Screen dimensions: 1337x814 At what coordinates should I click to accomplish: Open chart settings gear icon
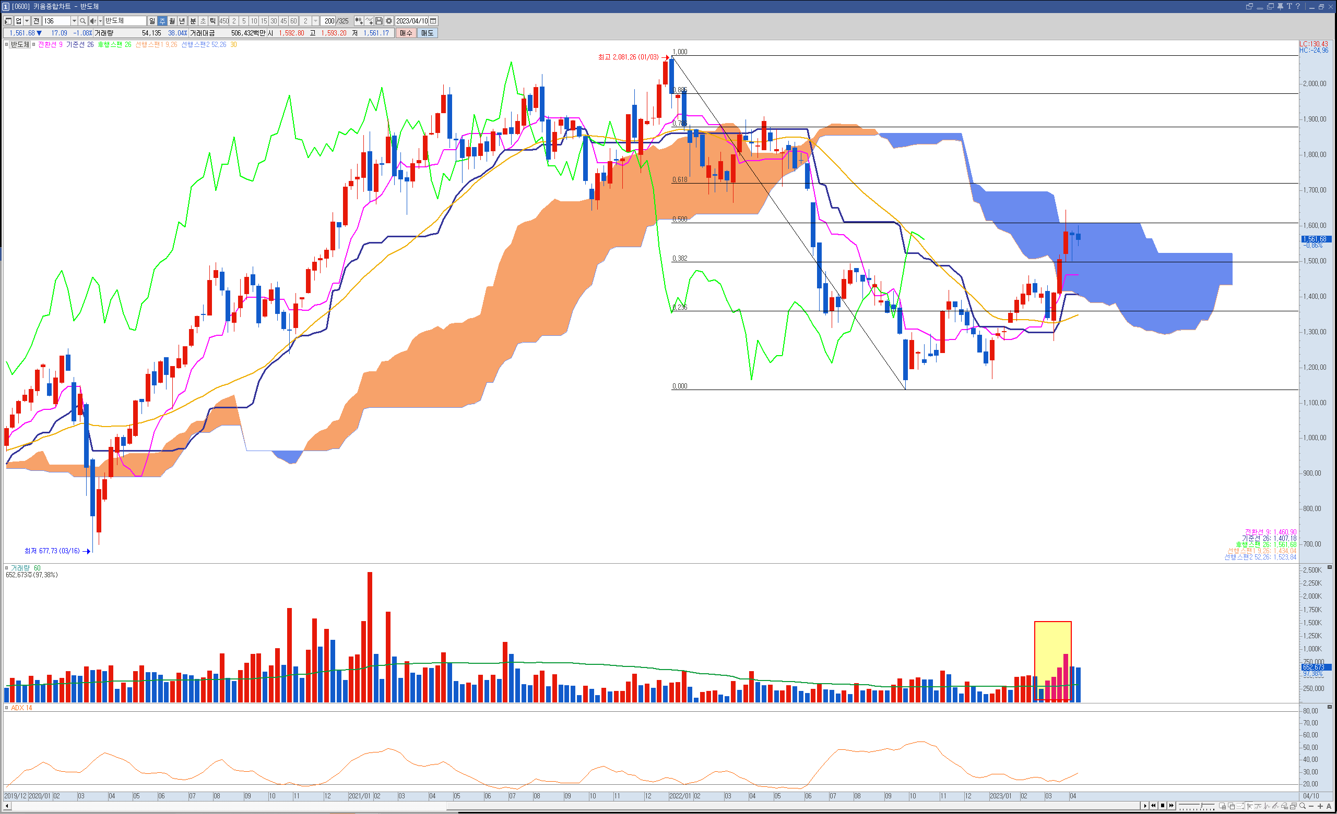[x=389, y=20]
